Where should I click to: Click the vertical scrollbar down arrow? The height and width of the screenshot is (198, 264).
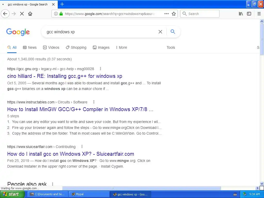point(262,184)
